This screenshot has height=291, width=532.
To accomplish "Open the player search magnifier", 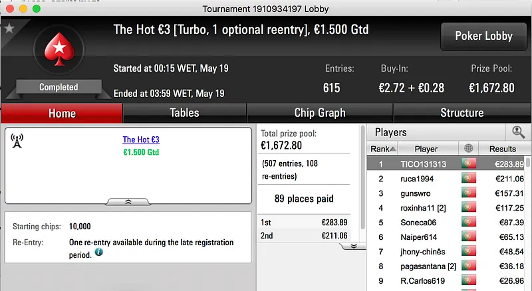I will click(x=518, y=132).
